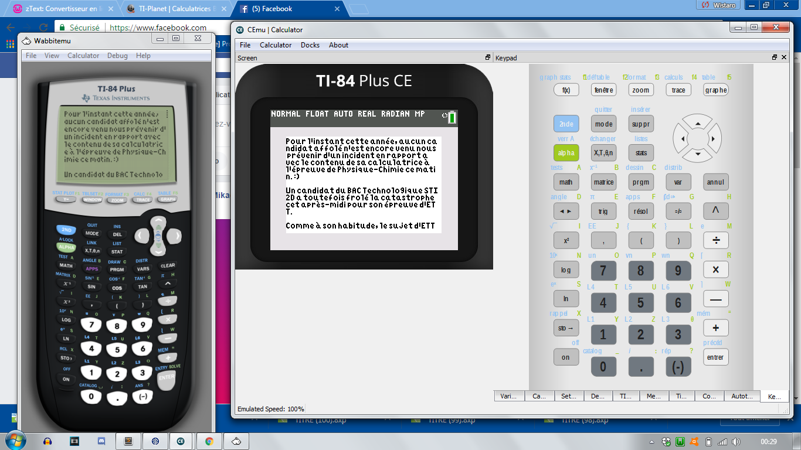Click the mode key on CEmu keypad
Image resolution: width=801 pixels, height=450 pixels.
603,124
